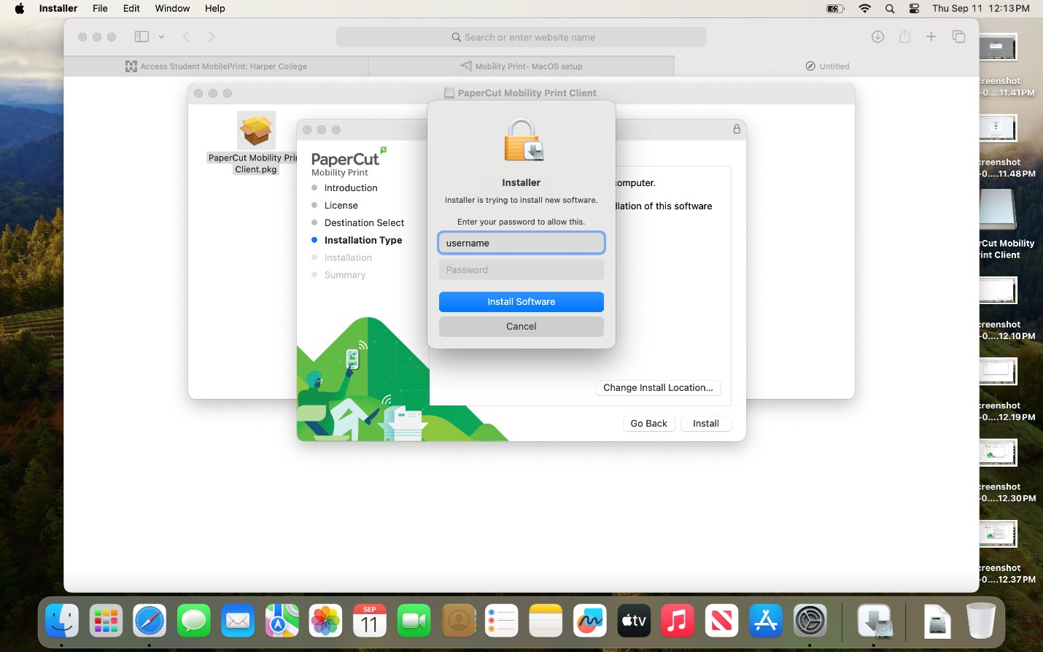The image size is (1043, 652).
Task: Show the Safari tab overview
Action: [x=958, y=36]
